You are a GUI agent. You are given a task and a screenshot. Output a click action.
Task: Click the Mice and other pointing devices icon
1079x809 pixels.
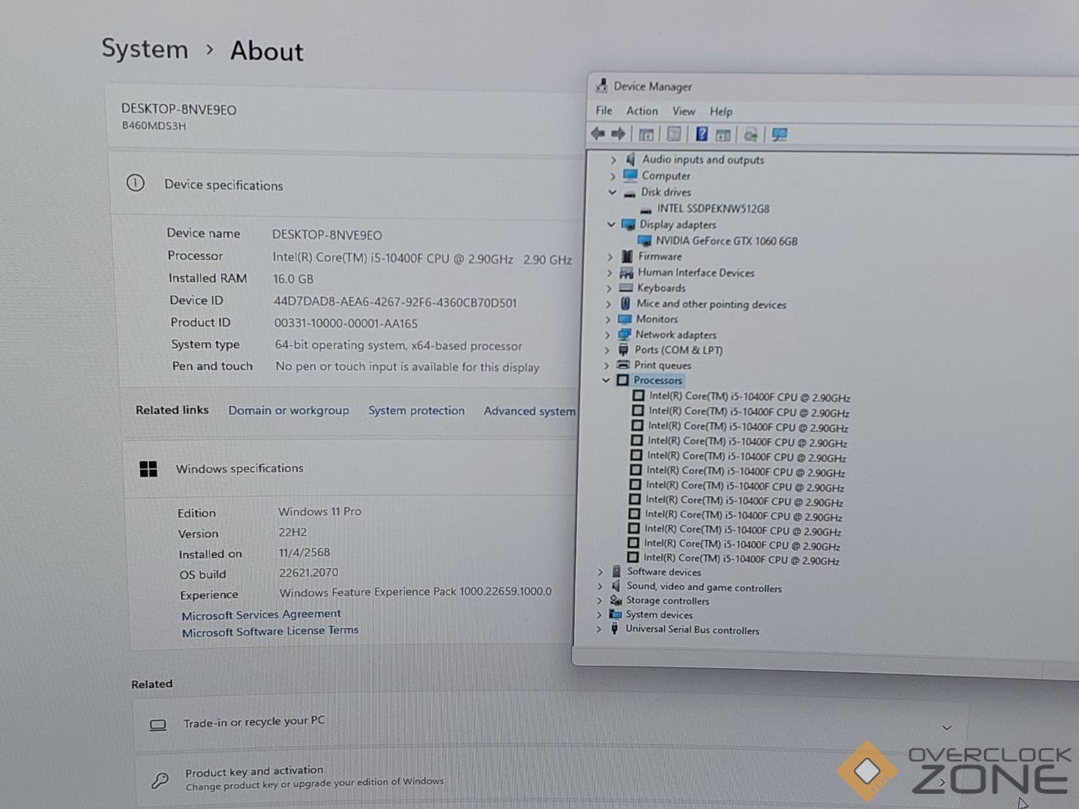625,303
